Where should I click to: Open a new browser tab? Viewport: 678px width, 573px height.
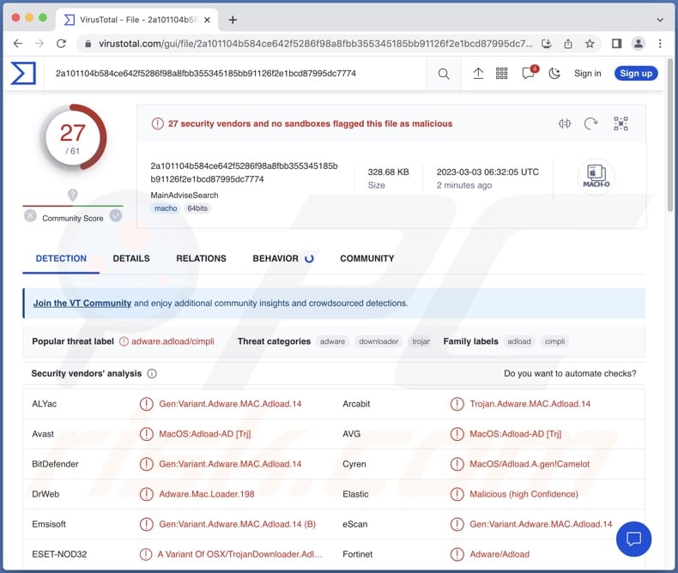point(233,20)
